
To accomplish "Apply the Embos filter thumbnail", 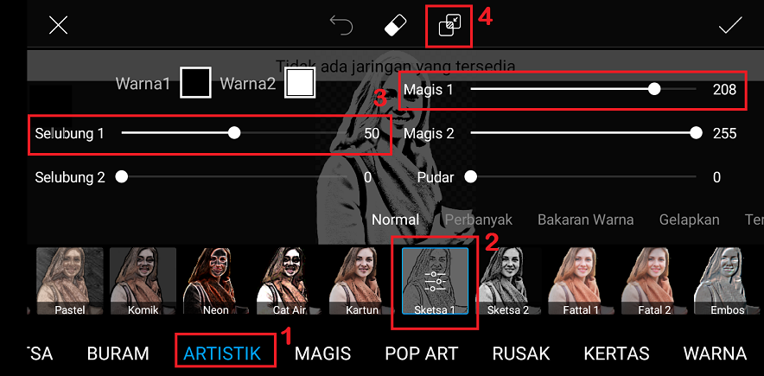I will [727, 281].
